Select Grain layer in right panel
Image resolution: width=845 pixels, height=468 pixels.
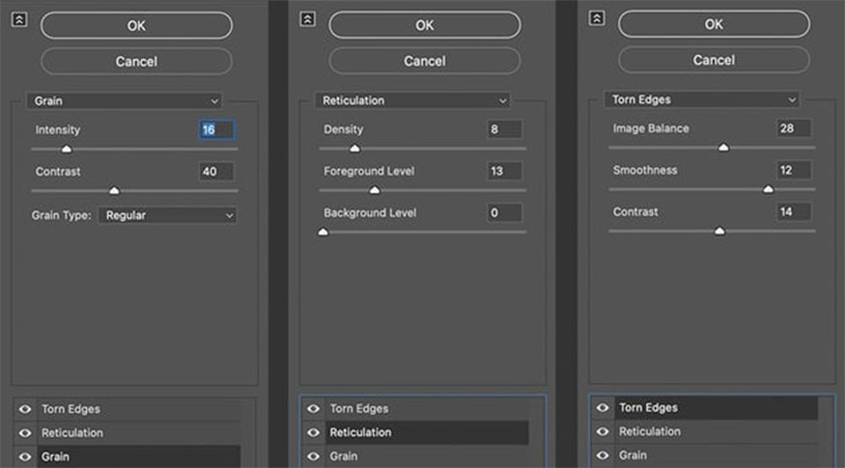717,455
